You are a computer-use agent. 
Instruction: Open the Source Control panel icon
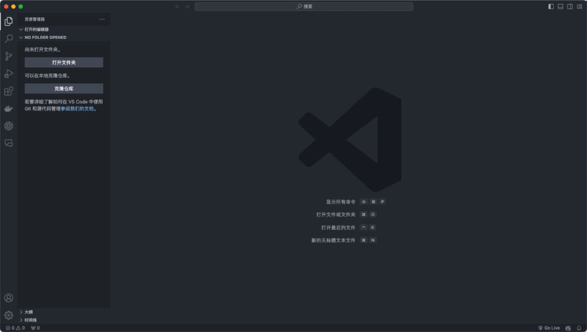click(9, 56)
